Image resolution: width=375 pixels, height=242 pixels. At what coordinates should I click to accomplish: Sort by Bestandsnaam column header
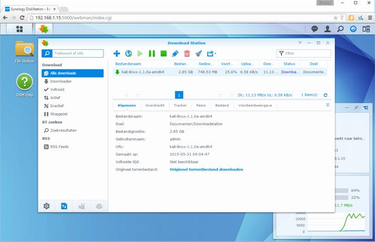click(x=141, y=64)
